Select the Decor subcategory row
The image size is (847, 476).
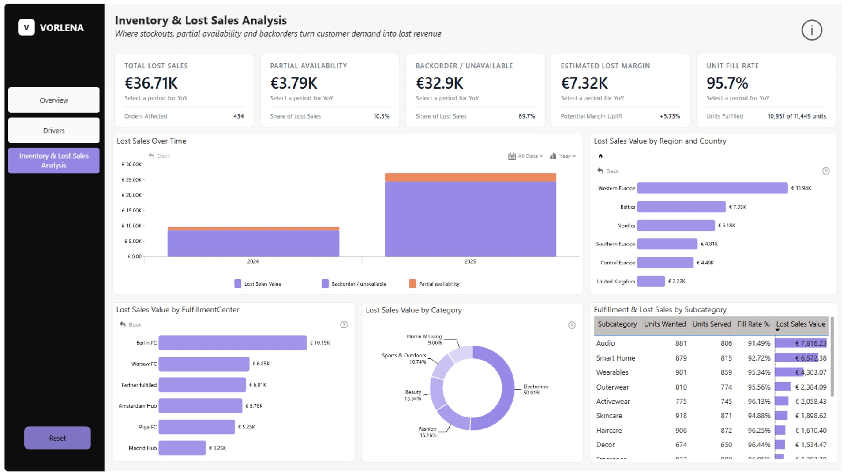(x=711, y=445)
